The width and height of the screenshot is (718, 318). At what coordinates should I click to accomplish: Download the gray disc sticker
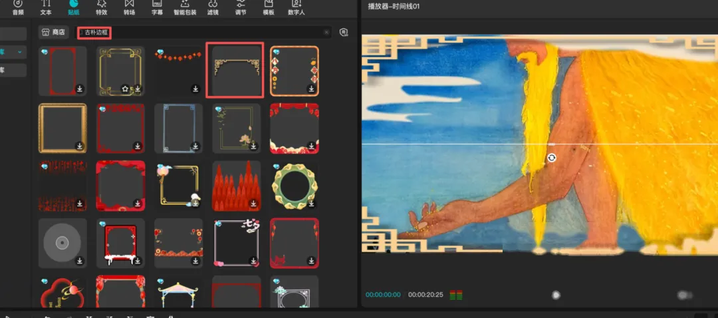pyautogui.click(x=80, y=261)
